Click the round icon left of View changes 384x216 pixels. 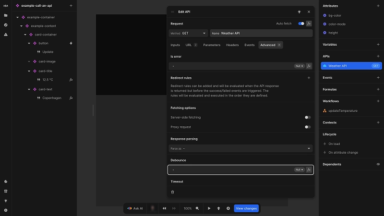click(x=228, y=208)
